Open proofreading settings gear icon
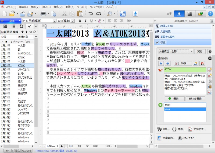 (x=210, y=51)
